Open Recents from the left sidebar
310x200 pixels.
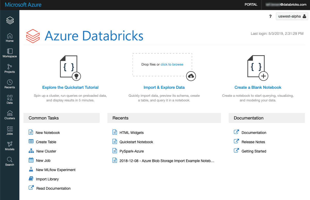coord(10,84)
